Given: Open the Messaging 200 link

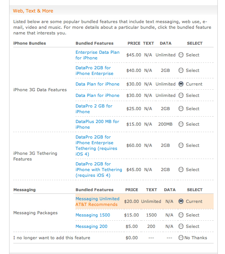Looking at the screenshot, I should point(91,226).
